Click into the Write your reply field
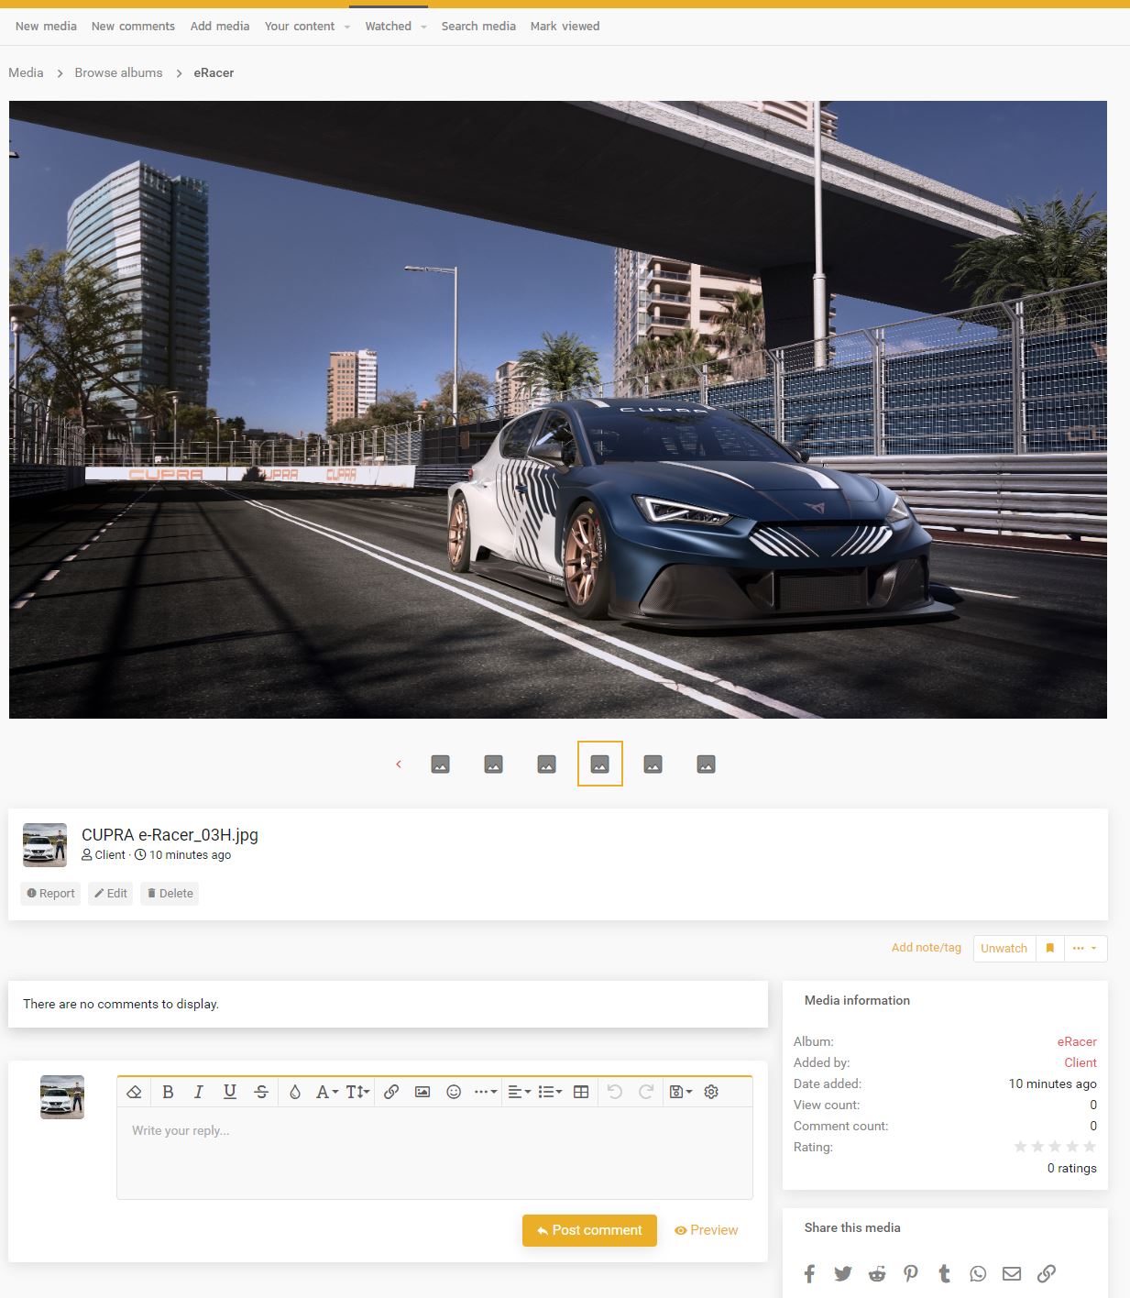This screenshot has width=1130, height=1298. coord(434,1152)
